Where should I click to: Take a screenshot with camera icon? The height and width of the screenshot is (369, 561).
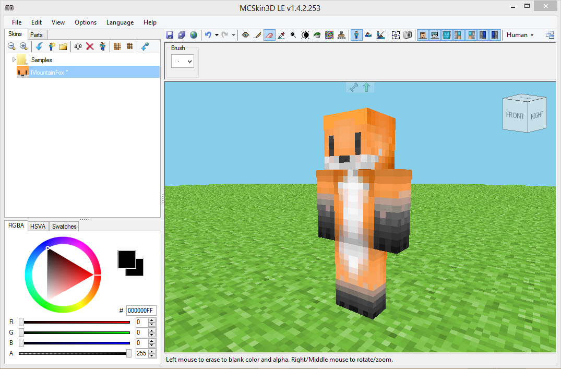(408, 35)
